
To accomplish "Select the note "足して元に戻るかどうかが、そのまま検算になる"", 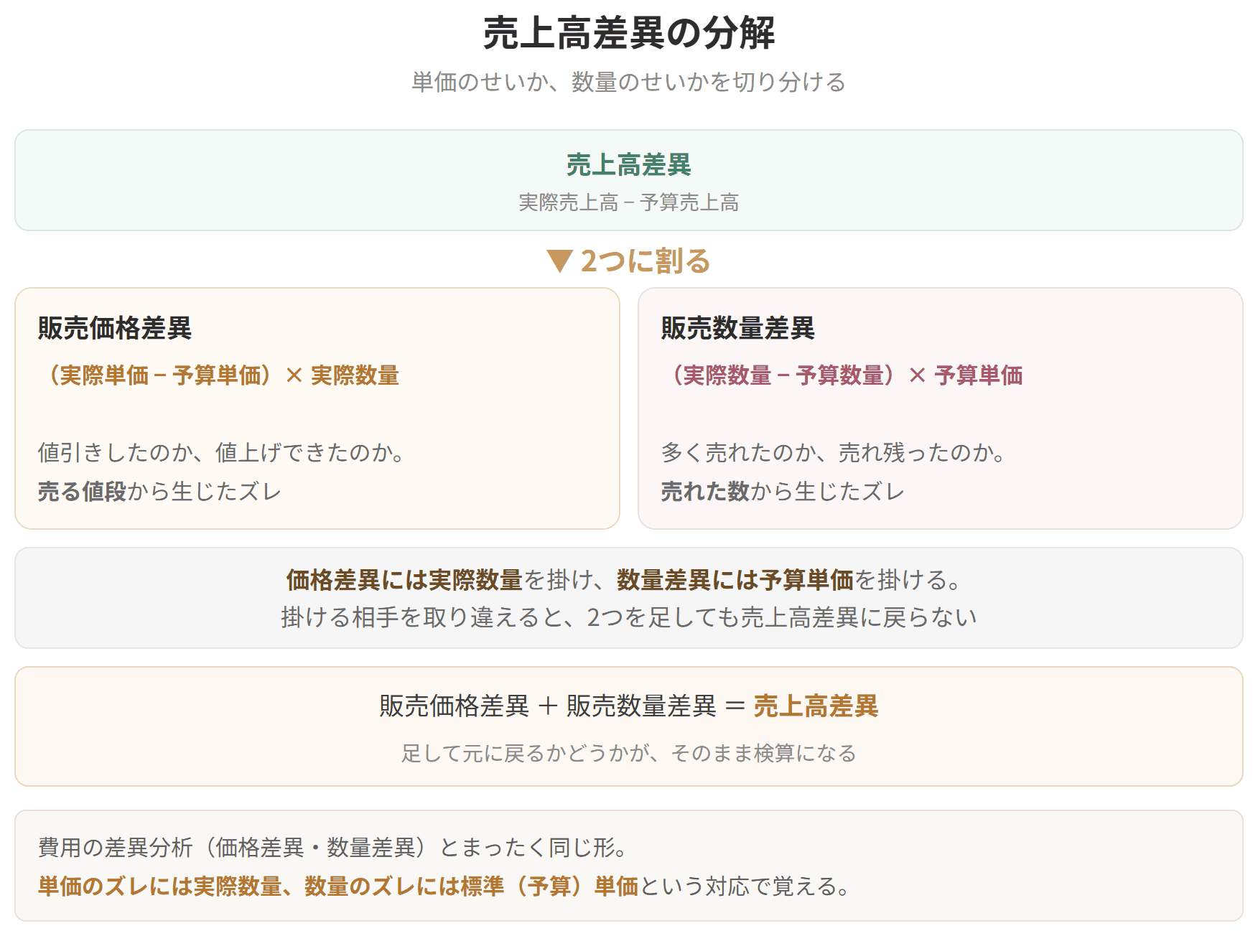I will [x=629, y=752].
